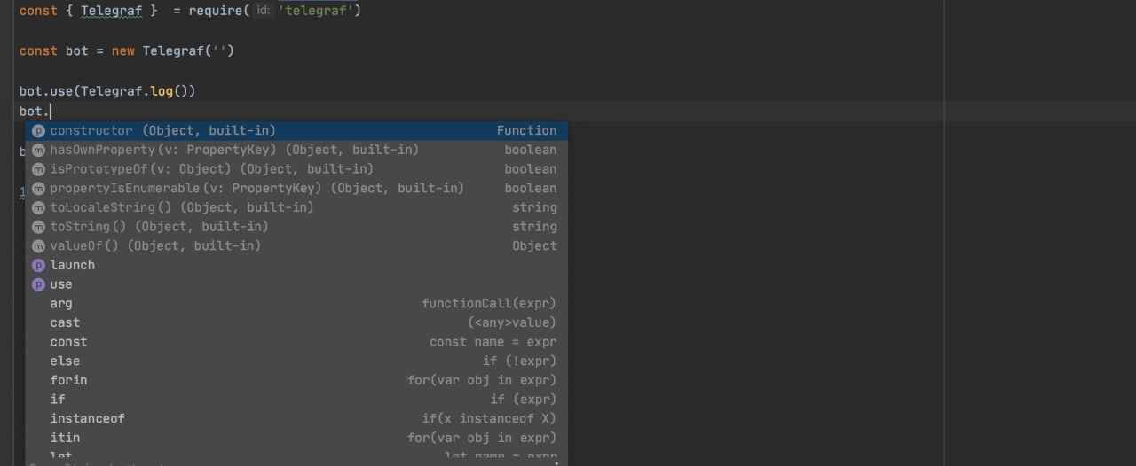Click the functionCall(expr) template description

pos(489,303)
